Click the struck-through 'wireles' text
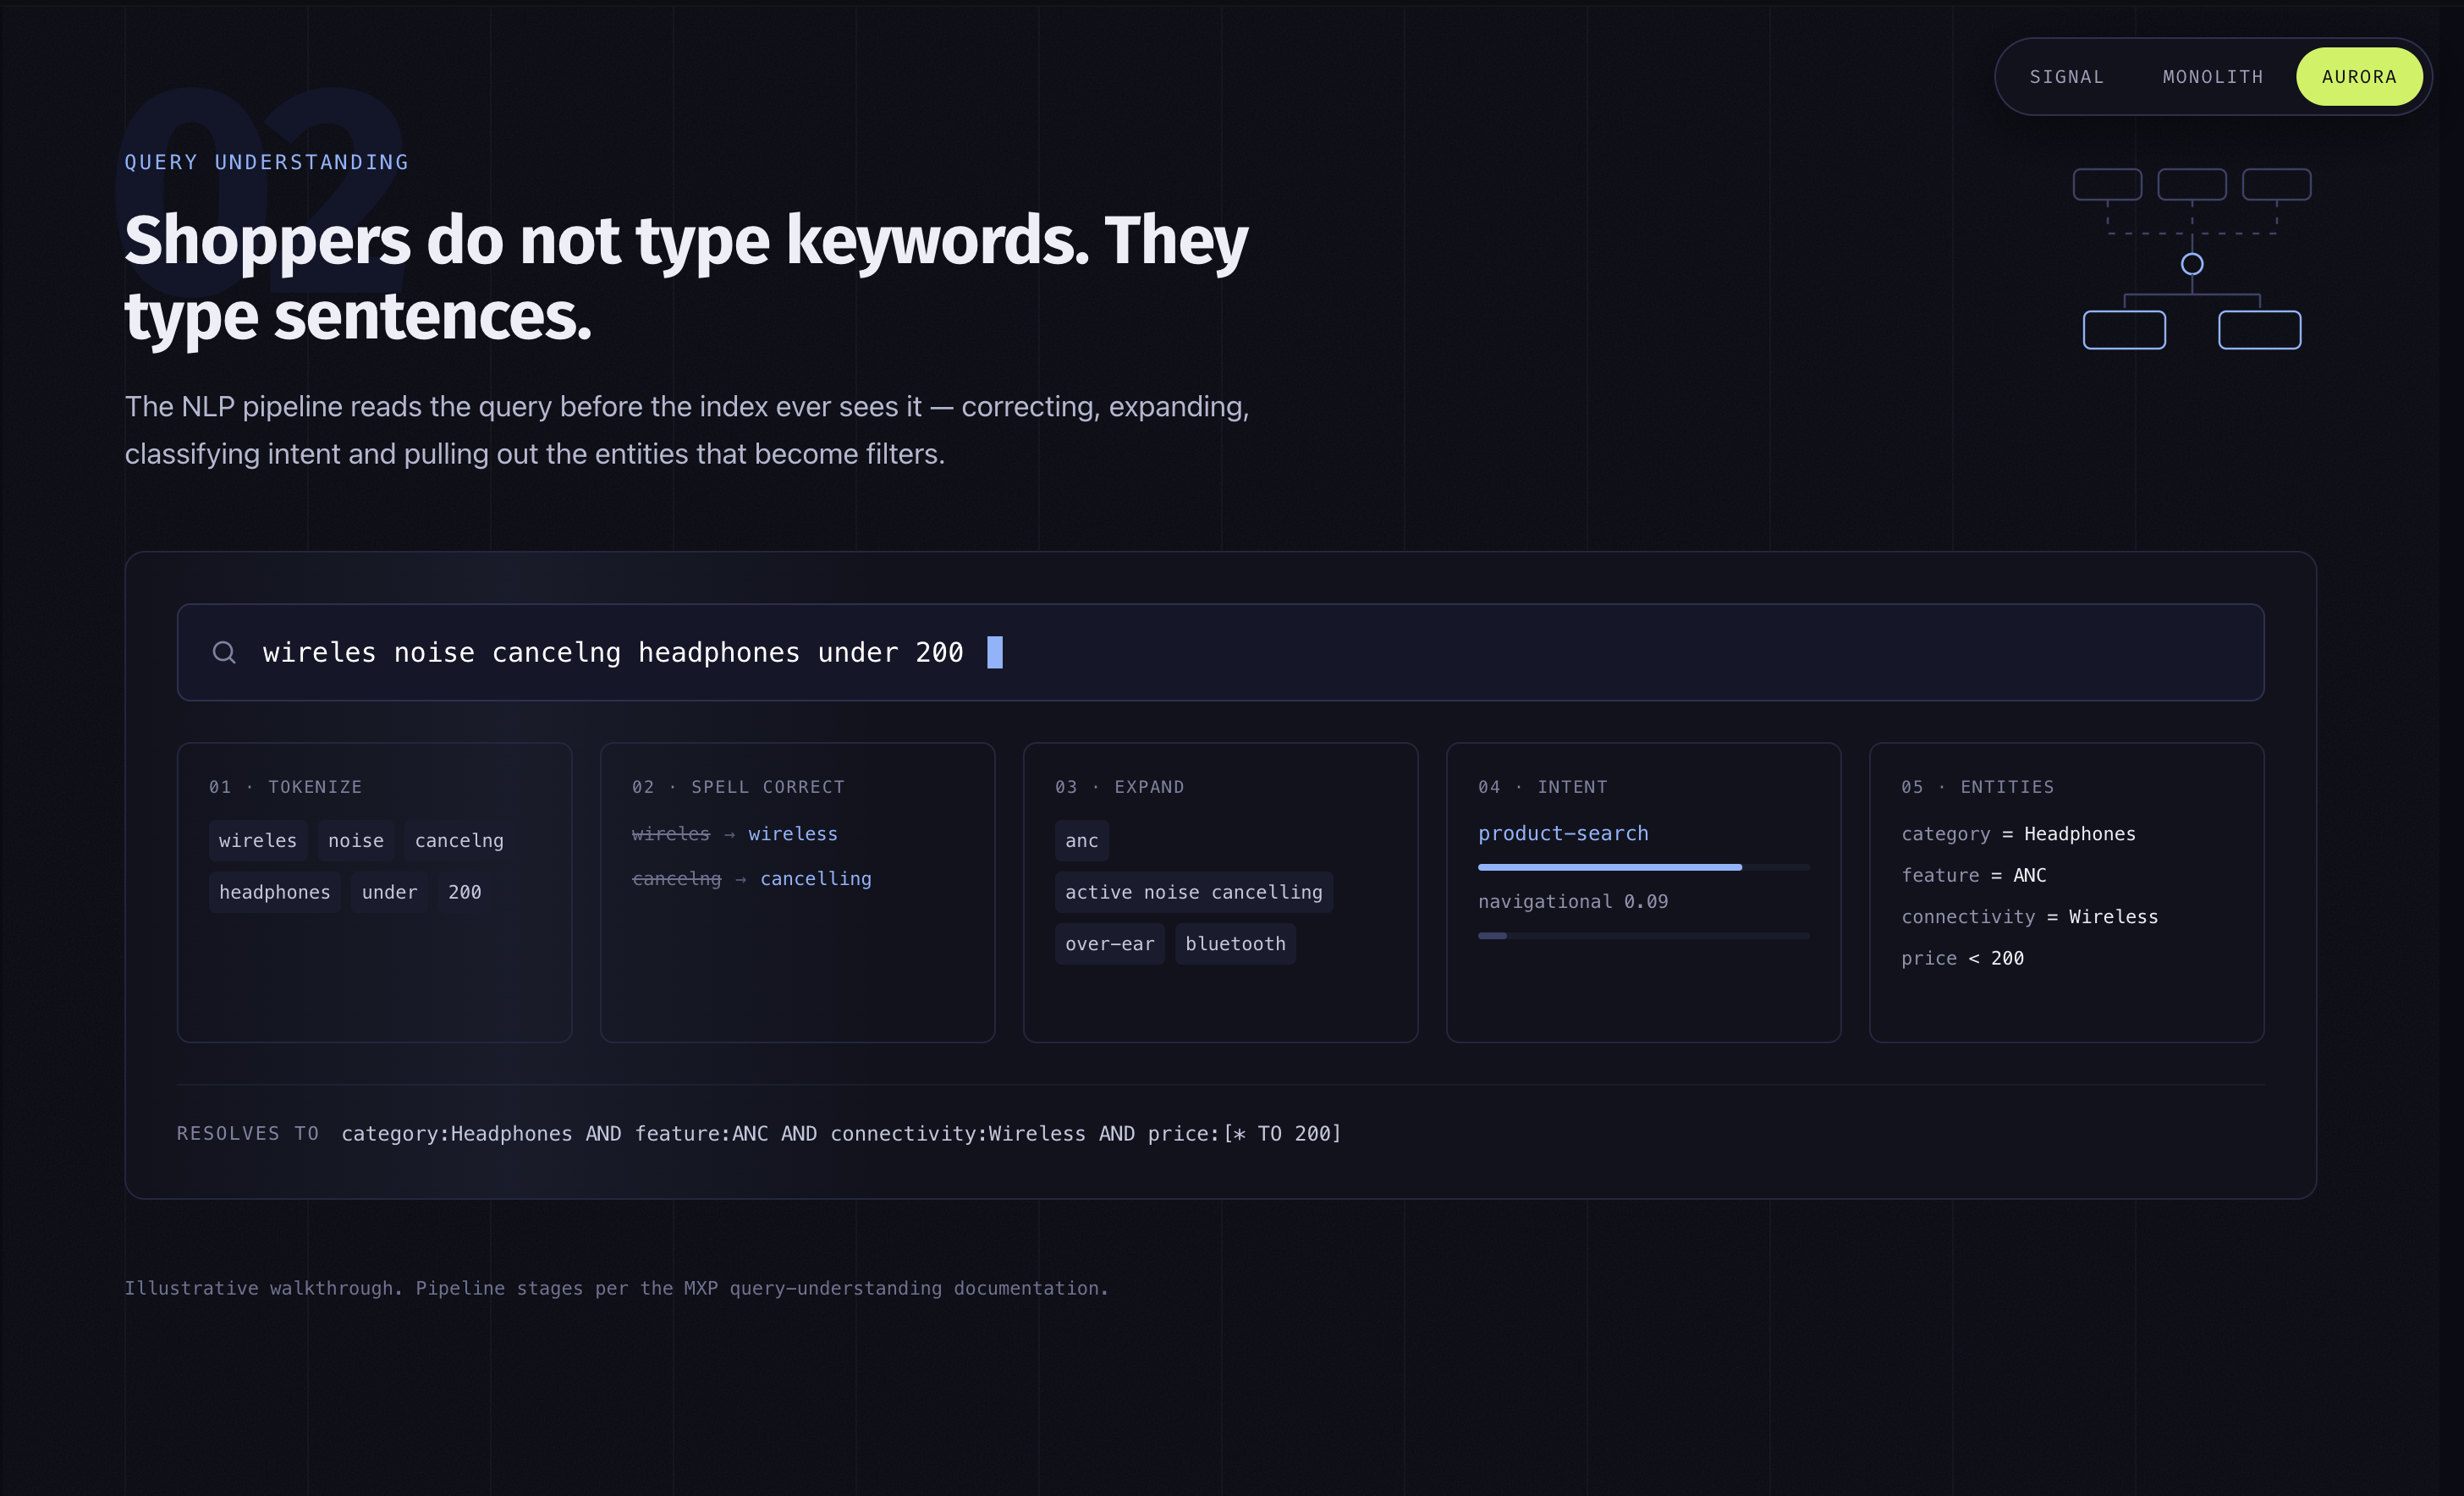 coord(671,834)
